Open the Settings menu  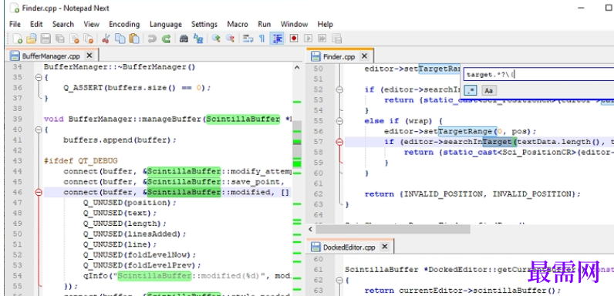click(204, 24)
